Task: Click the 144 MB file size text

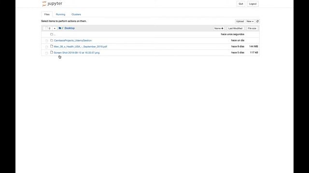Action: tap(253, 46)
